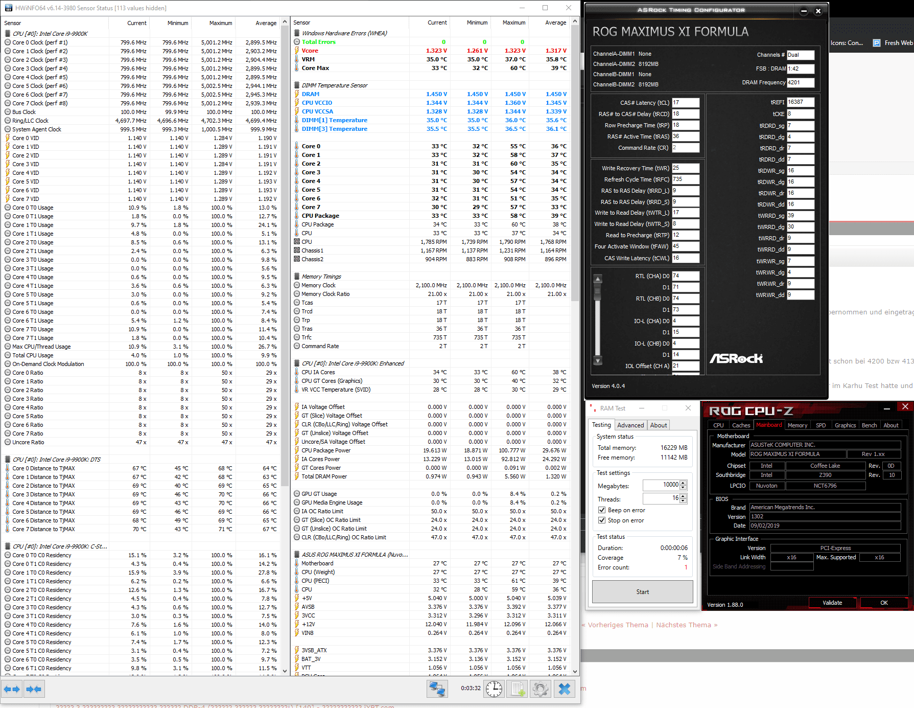Click the icon beside Windows Hardware Errors (WHEA)
Image resolution: width=914 pixels, height=708 pixels.
pos(297,33)
